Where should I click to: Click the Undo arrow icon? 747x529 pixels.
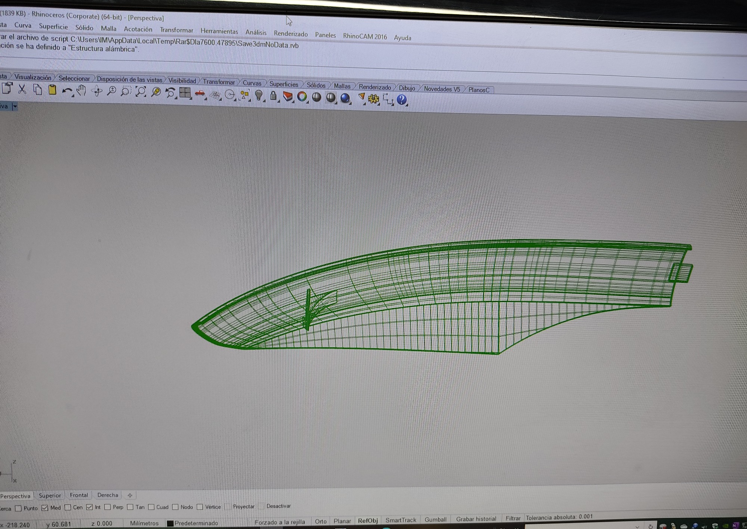pos(67,91)
